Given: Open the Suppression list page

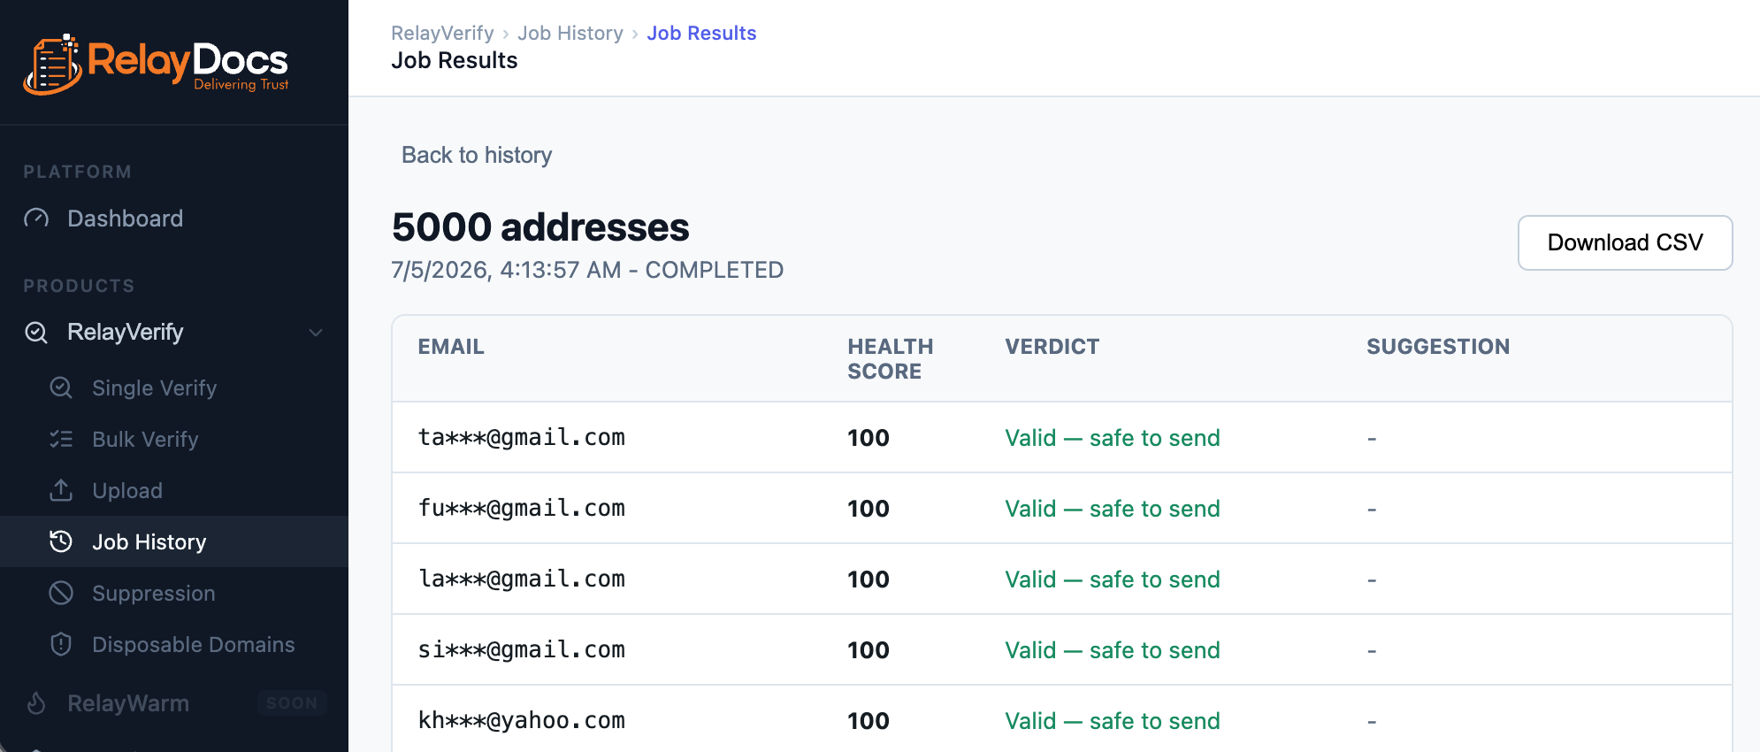Looking at the screenshot, I should [154, 594].
